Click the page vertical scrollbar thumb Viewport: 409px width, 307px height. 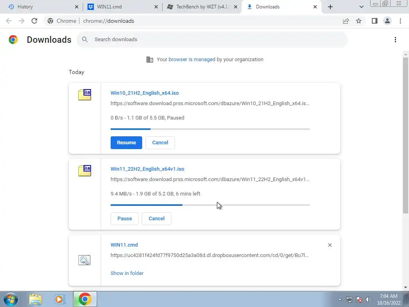405,135
